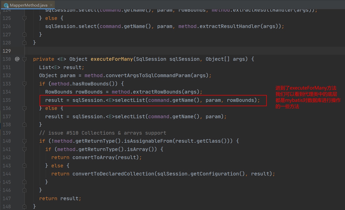Image resolution: width=345 pixels, height=210 pixels.
Task: Click the Java class icon on MapperMethod.java tab
Action: click(6, 5)
